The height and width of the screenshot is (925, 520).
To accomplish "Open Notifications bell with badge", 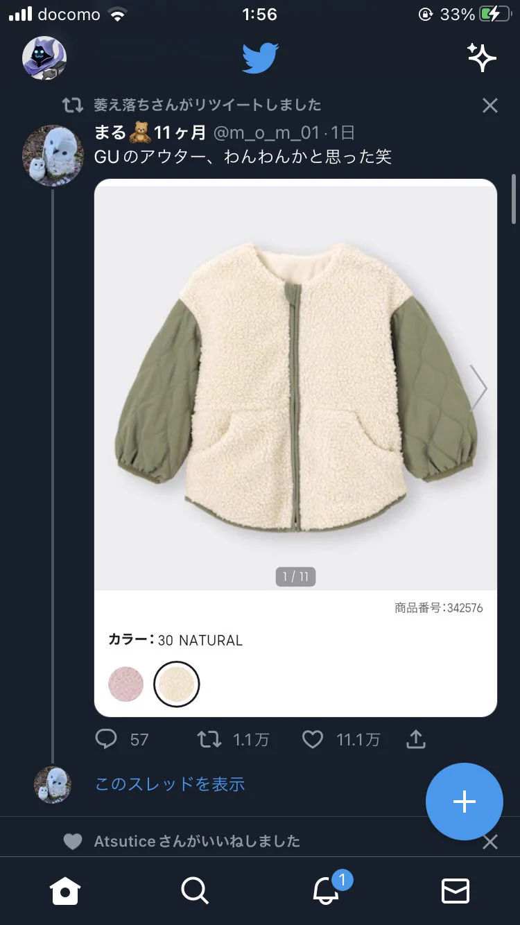I will coord(327,889).
